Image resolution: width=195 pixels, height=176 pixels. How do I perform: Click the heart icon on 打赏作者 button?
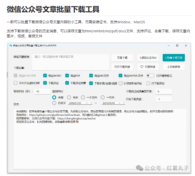(x=142, y=67)
